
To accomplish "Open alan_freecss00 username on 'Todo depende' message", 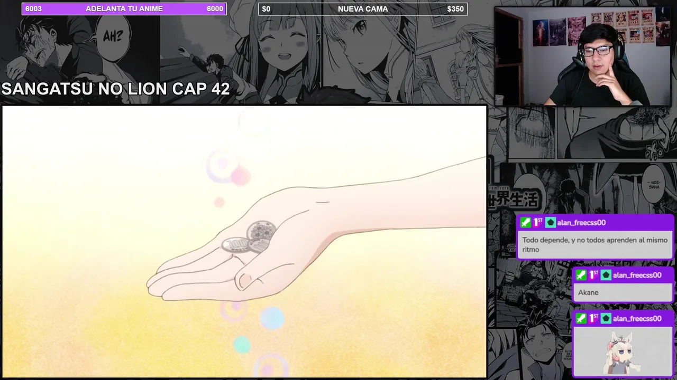I will coord(581,223).
